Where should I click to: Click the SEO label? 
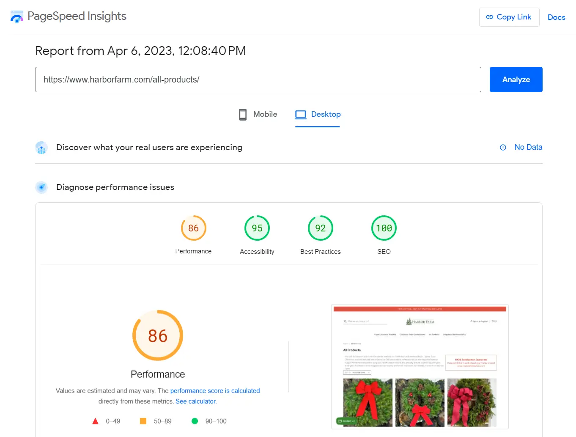point(384,252)
